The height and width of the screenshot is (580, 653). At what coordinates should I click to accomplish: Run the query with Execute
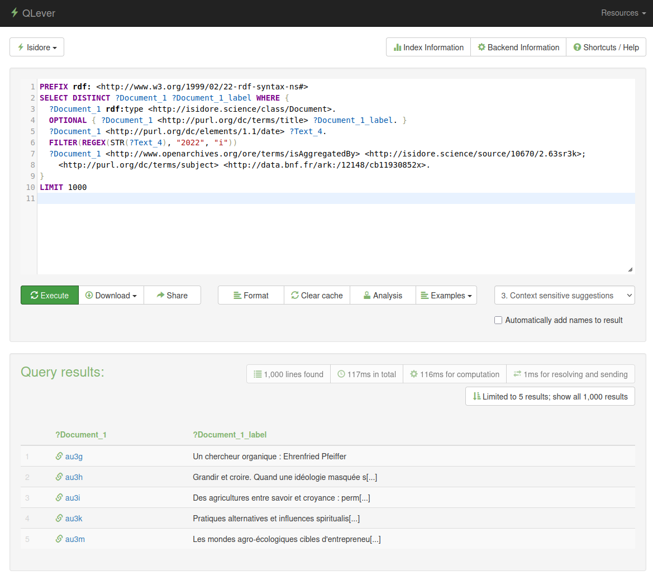click(x=50, y=296)
